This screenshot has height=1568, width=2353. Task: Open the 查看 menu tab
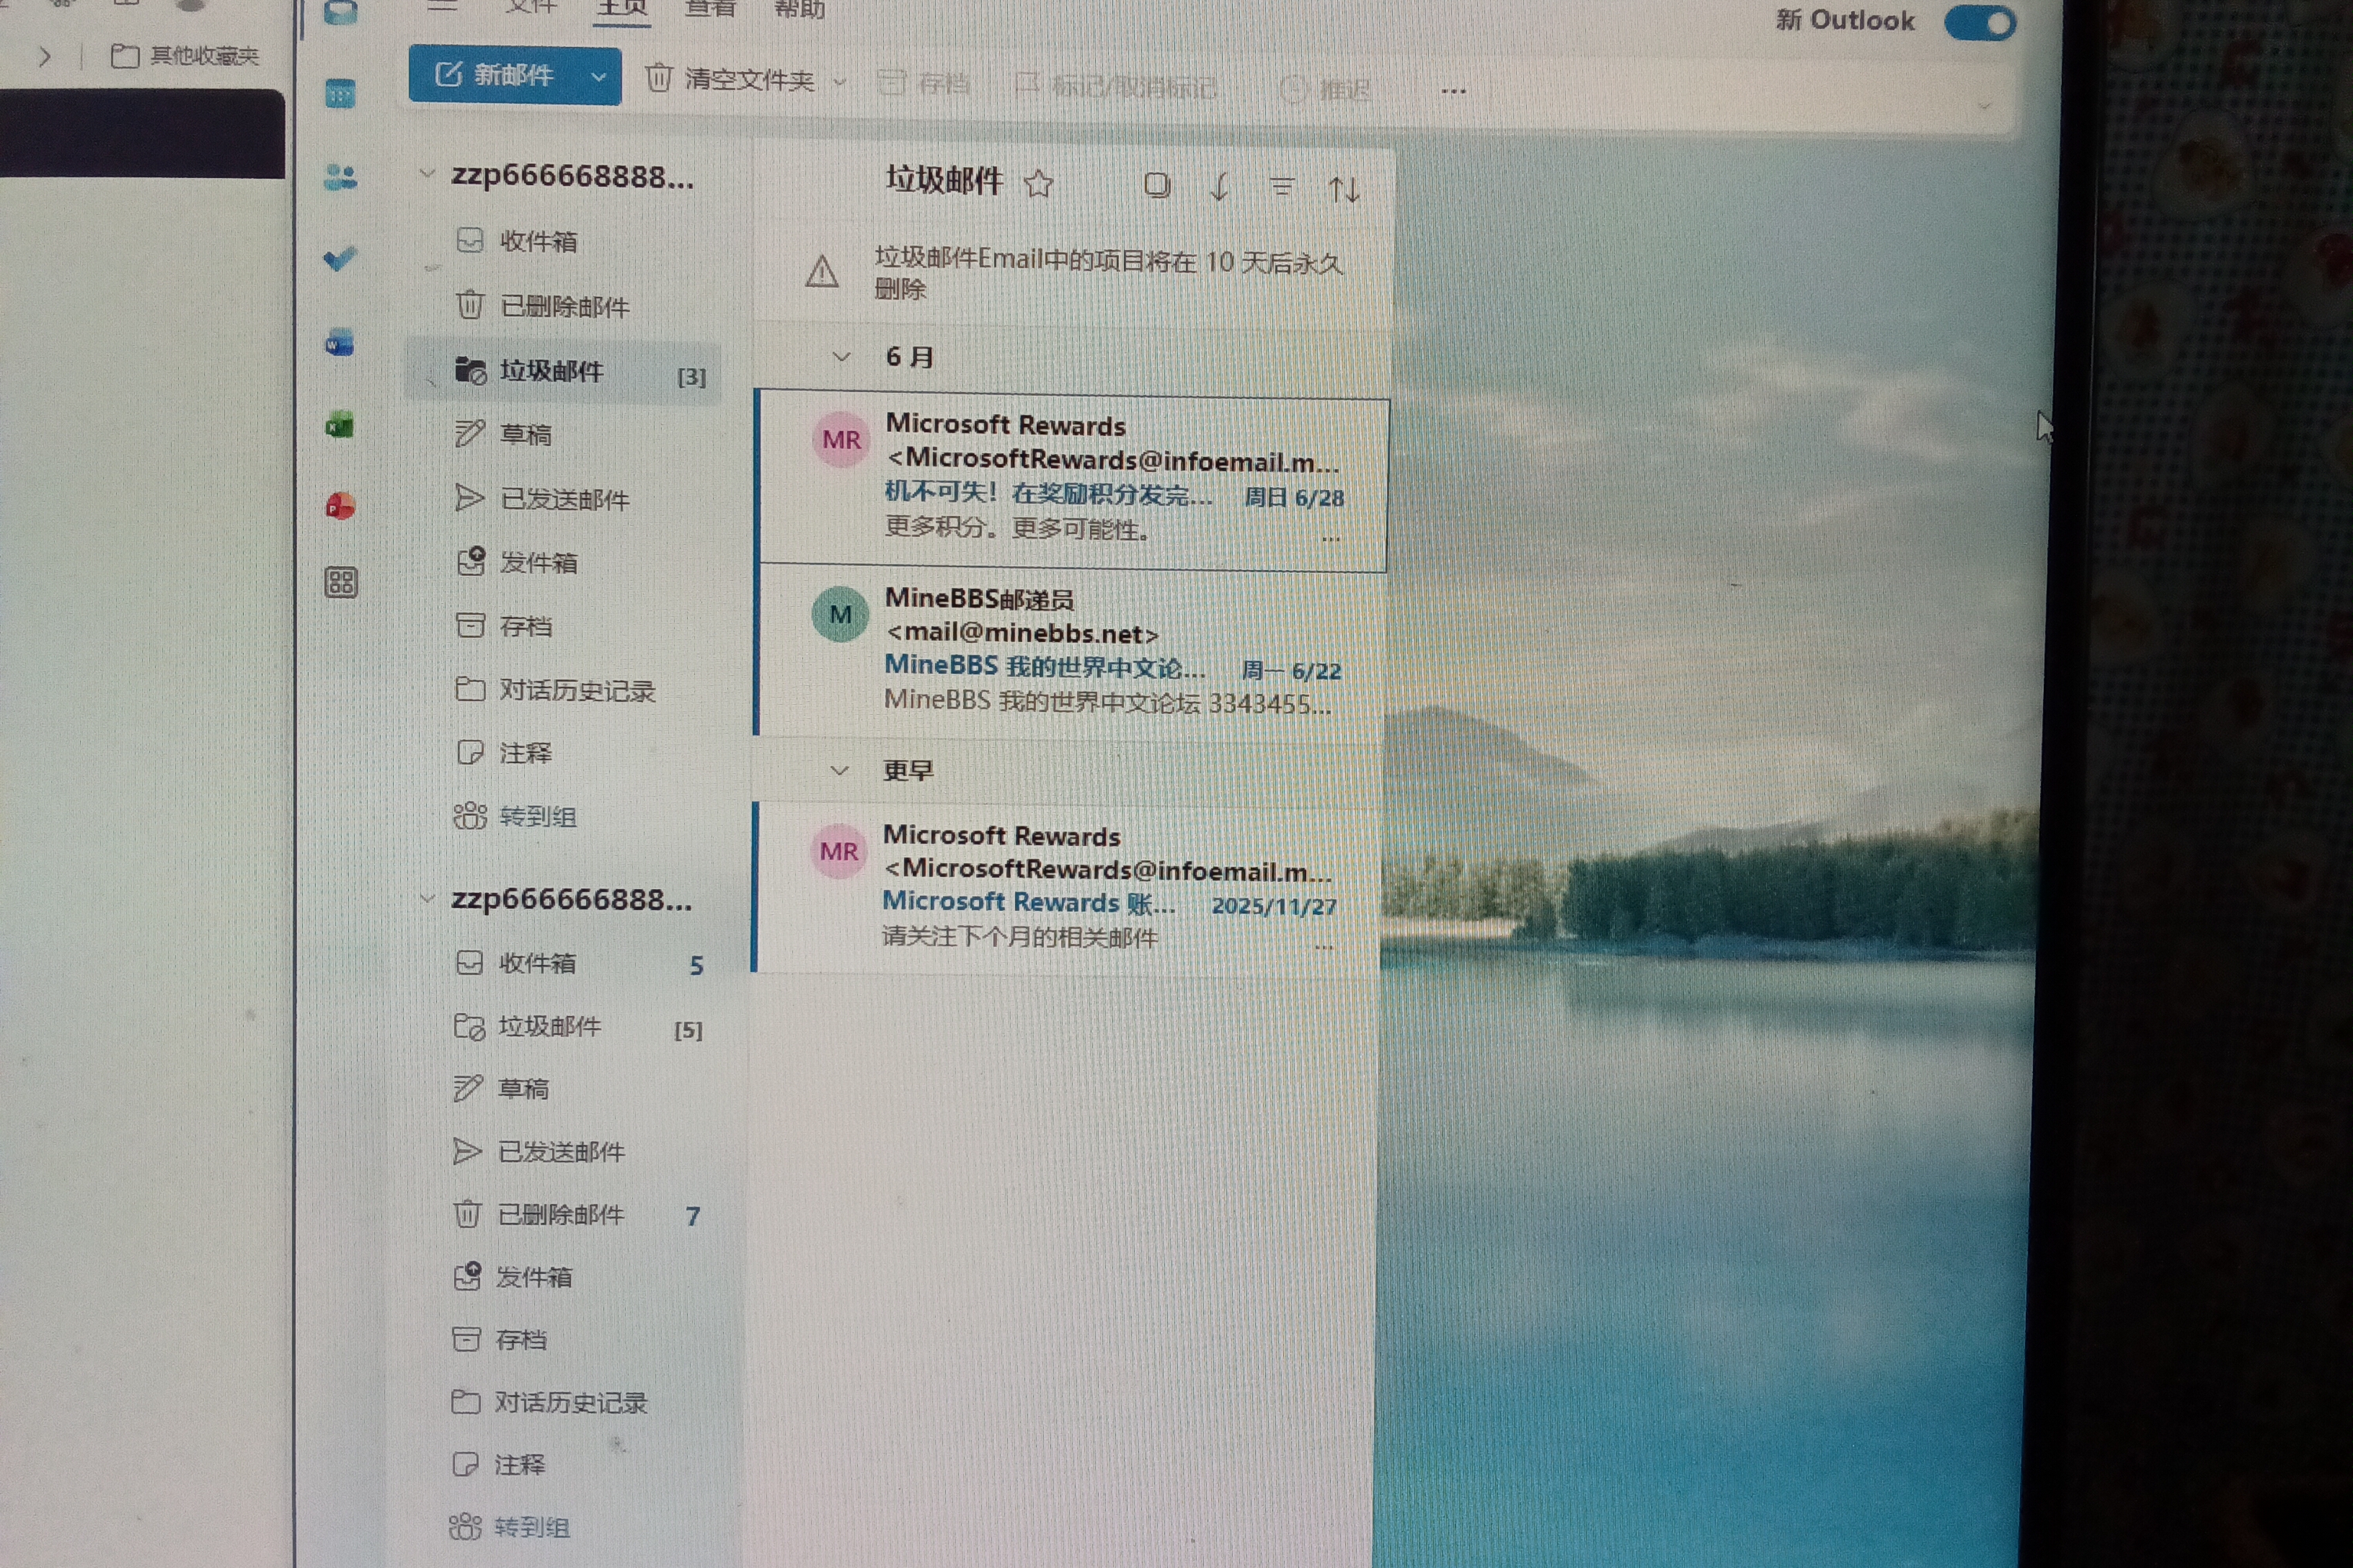709,10
